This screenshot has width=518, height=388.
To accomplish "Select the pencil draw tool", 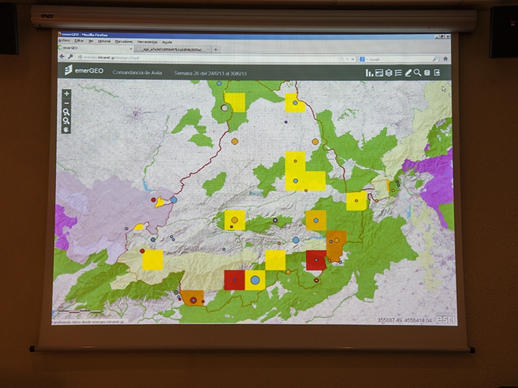I will click(x=408, y=73).
